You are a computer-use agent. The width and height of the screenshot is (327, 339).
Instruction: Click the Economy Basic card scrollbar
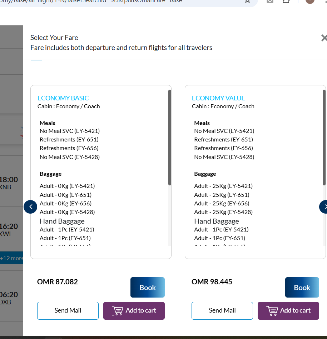[x=169, y=138]
